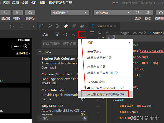164x123 pixels.
Task: Click the extensions refresh icon
Action: (65, 34)
